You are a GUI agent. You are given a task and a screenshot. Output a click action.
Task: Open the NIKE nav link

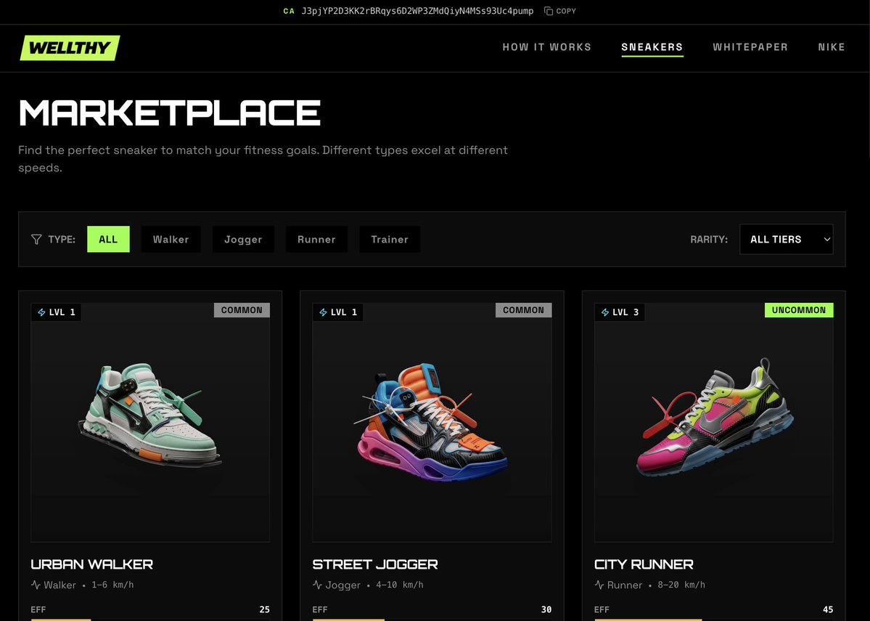tap(831, 47)
